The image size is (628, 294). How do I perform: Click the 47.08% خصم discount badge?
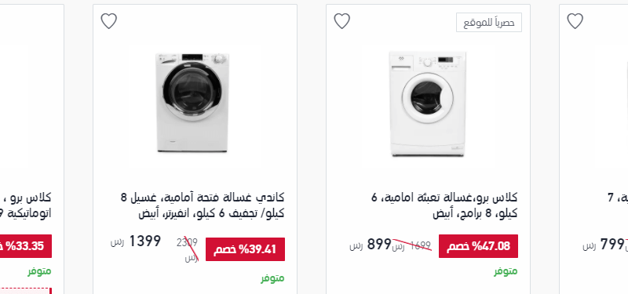coord(478,246)
